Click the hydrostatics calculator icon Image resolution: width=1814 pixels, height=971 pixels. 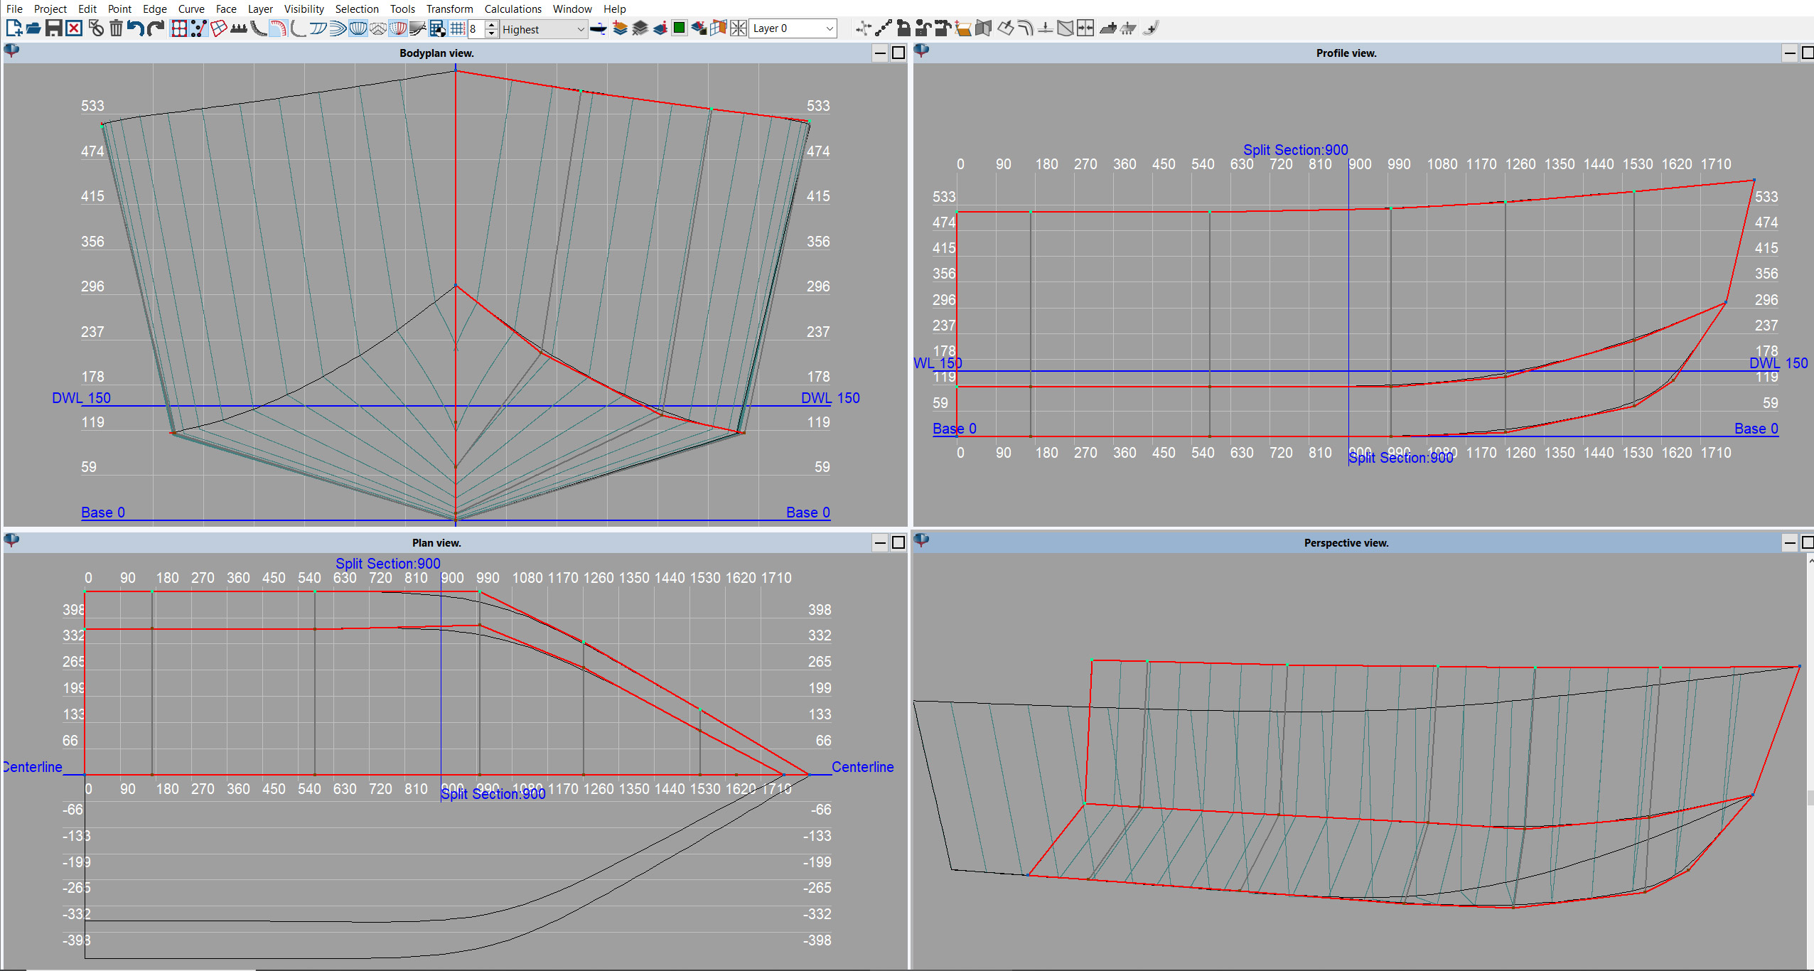coord(438,28)
